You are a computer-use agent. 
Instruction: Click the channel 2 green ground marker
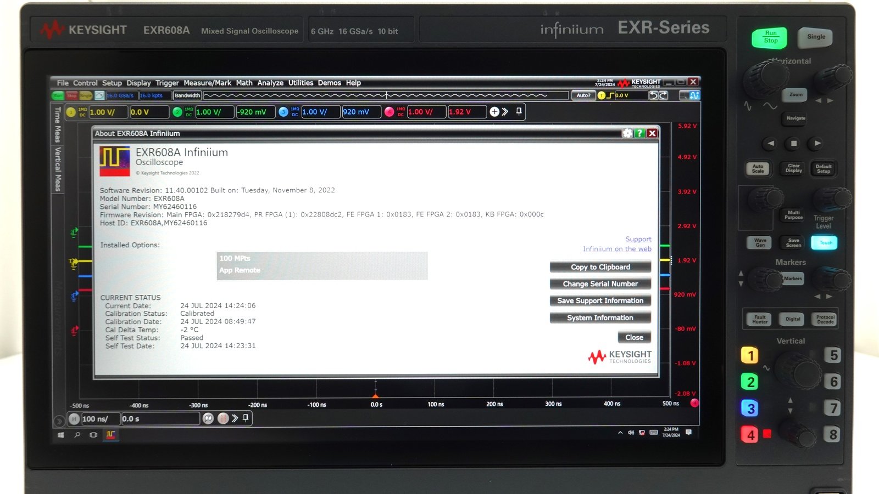[74, 232]
